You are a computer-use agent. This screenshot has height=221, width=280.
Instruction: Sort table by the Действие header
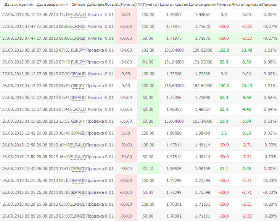pyautogui.click(x=95, y=5)
